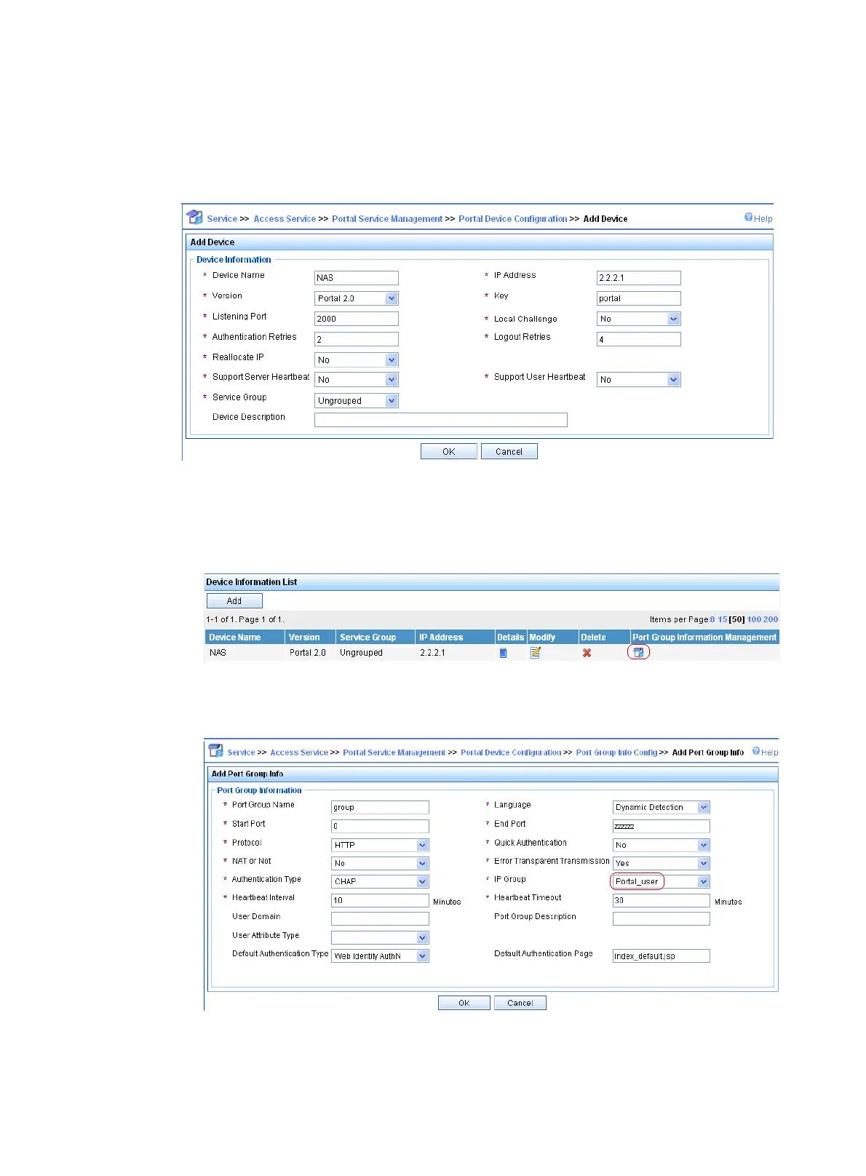Viewport: 866px width, 1176px height.
Task: Click Access Service link in Add Device breadcrumb
Action: [x=285, y=218]
